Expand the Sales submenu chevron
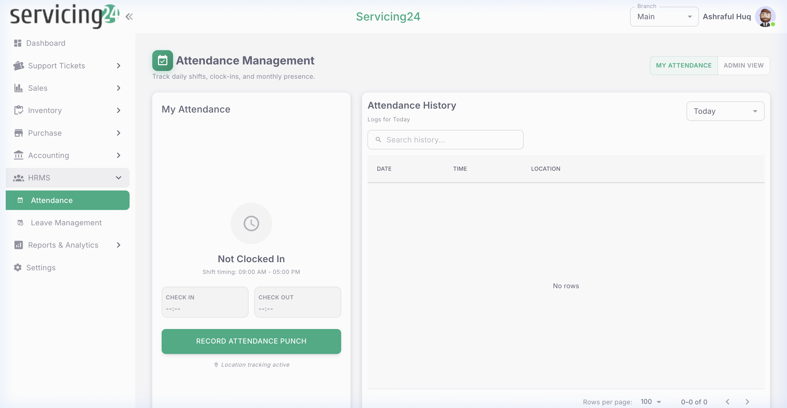787x408 pixels. pos(118,88)
